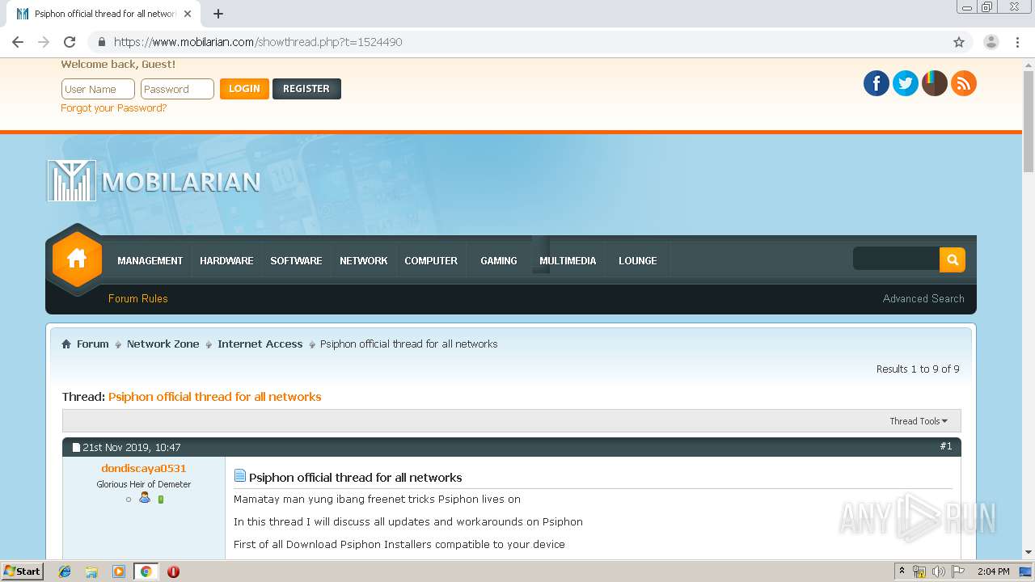This screenshot has height=582, width=1035.
Task: Click the post date 21st Nov 2019
Action: (x=132, y=448)
